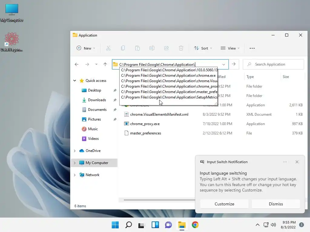Open the volume speaker tray icon
310x232 pixels.
(x=273, y=225)
